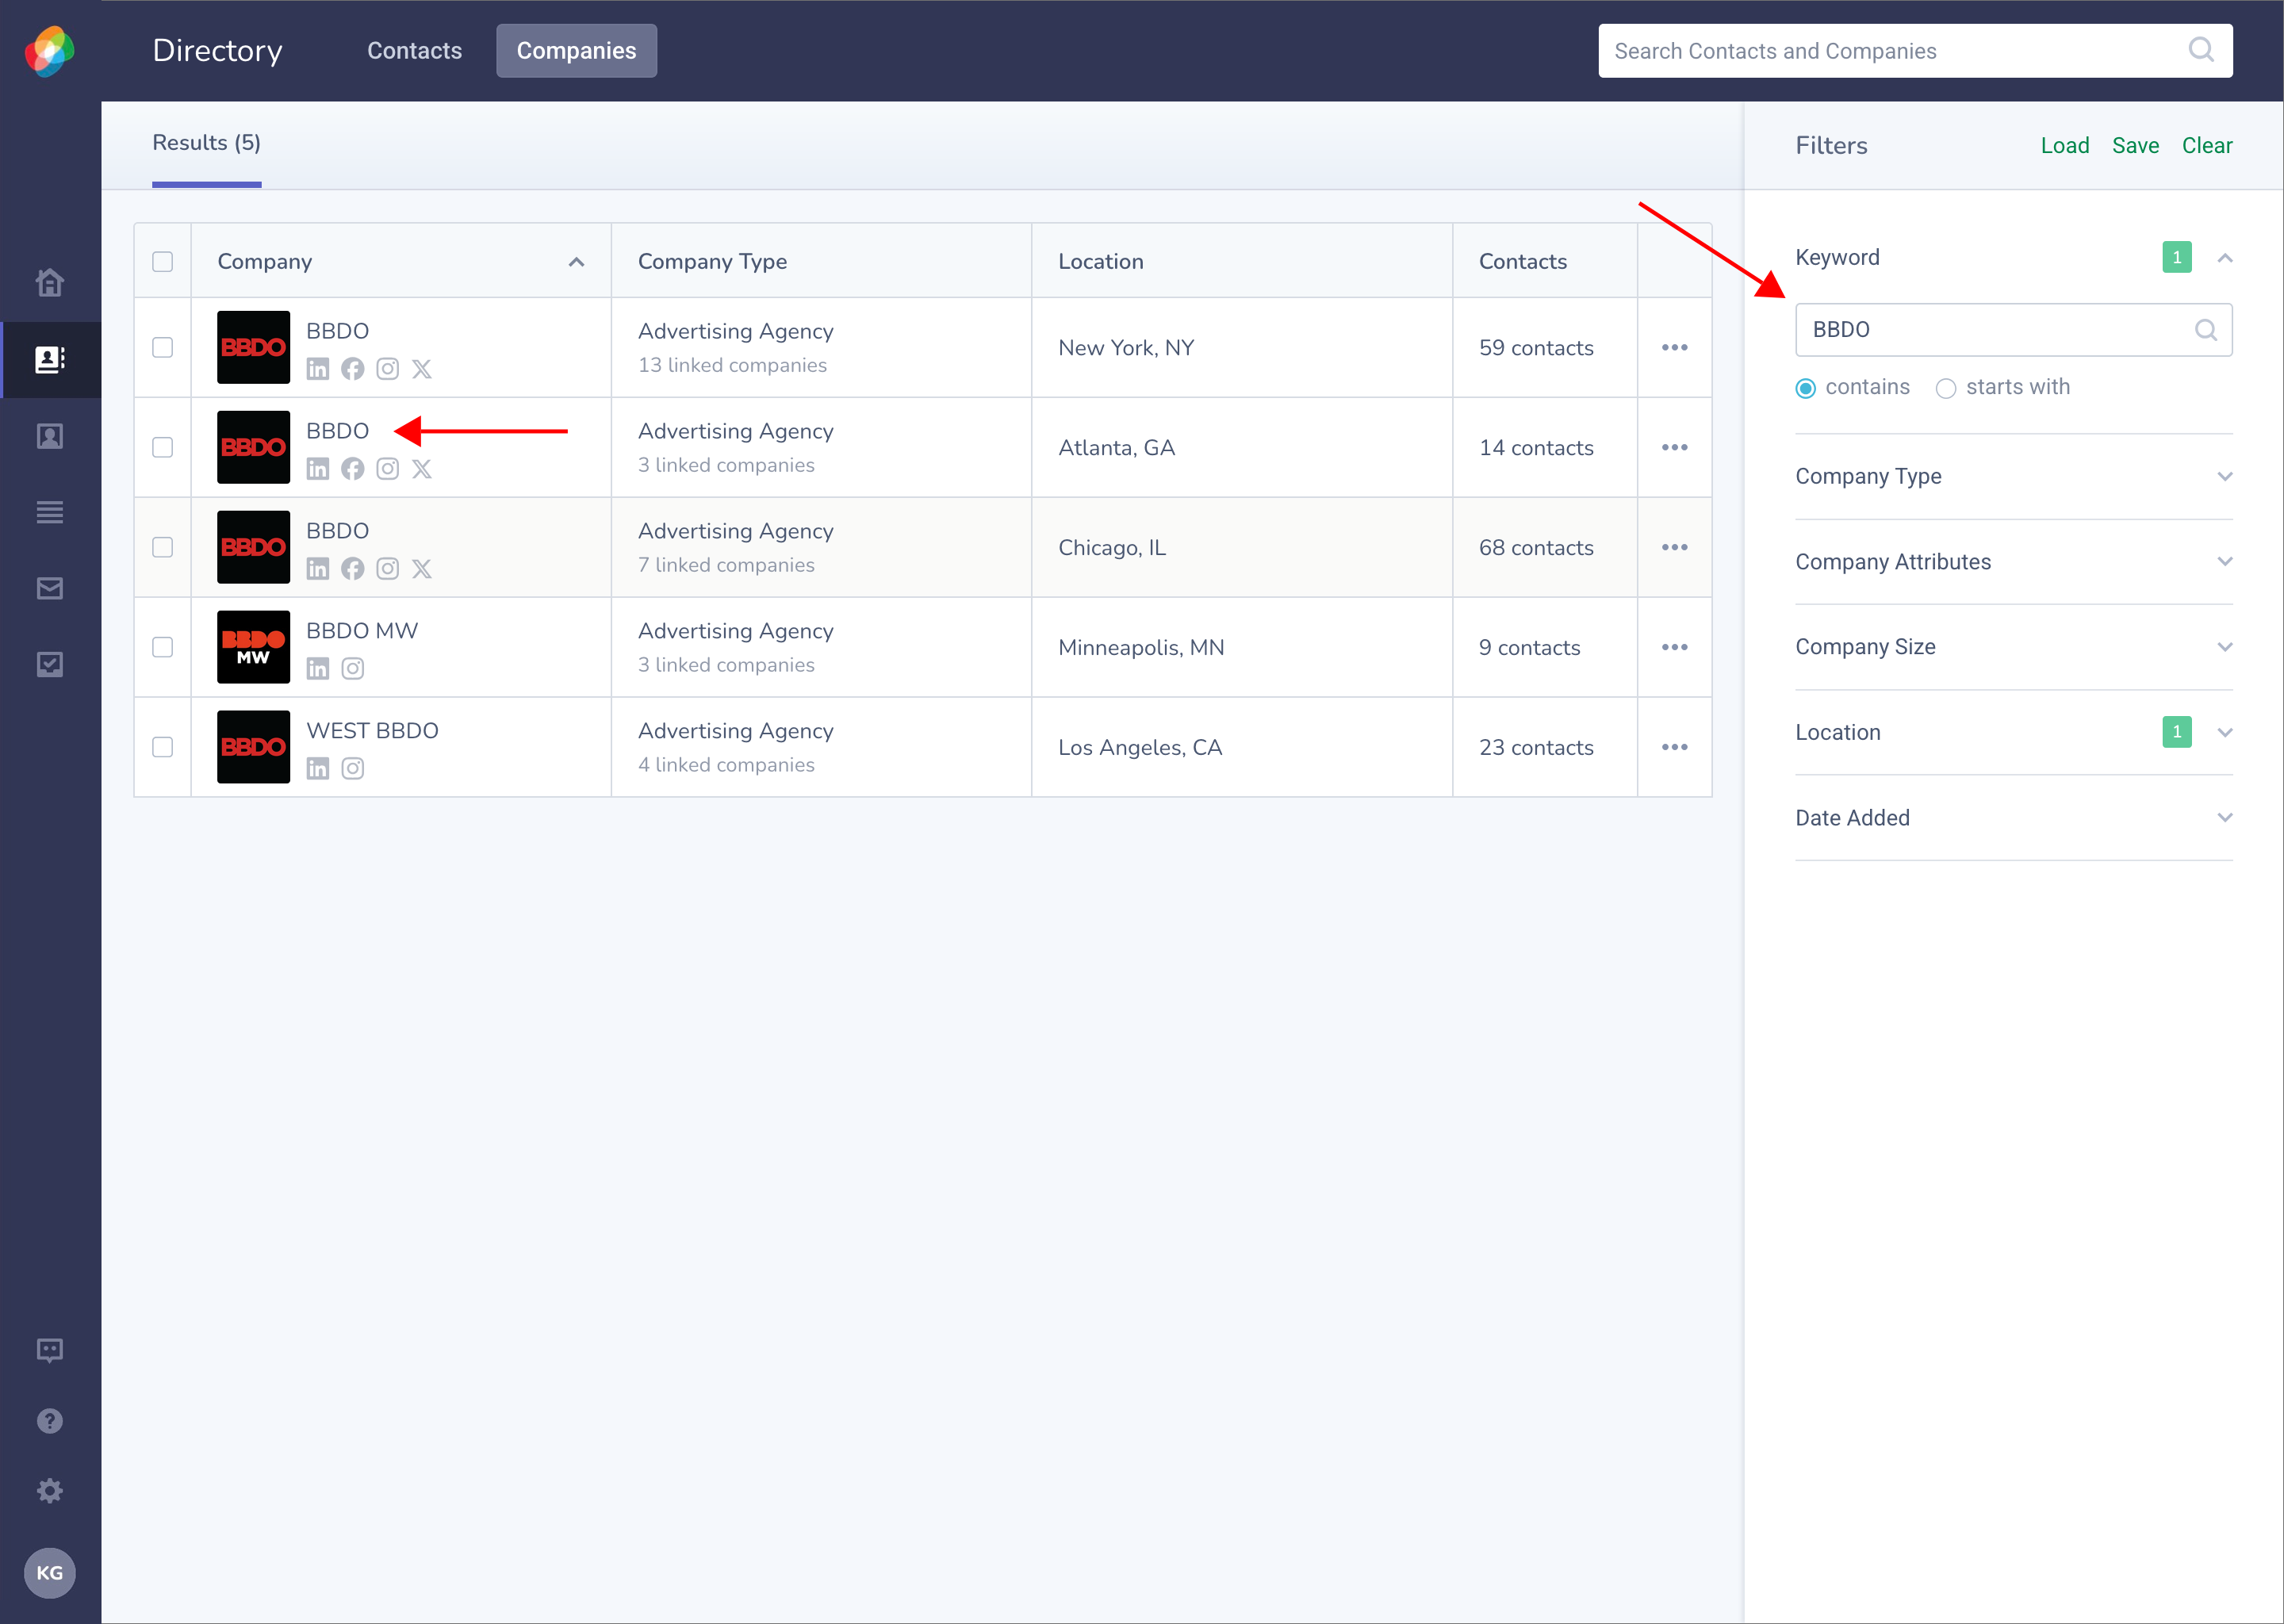Check the box for WEST BBDO row

click(163, 748)
